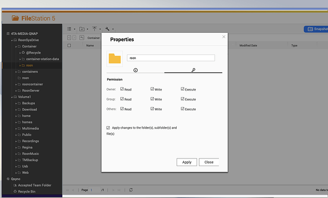The height and width of the screenshot is (198, 328).
Task: Expand the container-station-data folder
Action: coord(20,59)
